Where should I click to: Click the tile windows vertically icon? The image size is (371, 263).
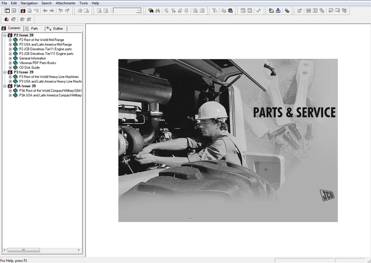click(315, 11)
